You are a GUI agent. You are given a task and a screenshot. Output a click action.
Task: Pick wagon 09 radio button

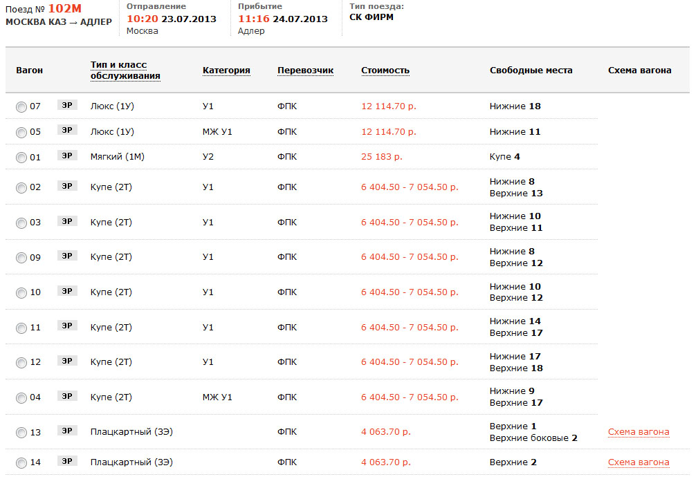(x=21, y=259)
